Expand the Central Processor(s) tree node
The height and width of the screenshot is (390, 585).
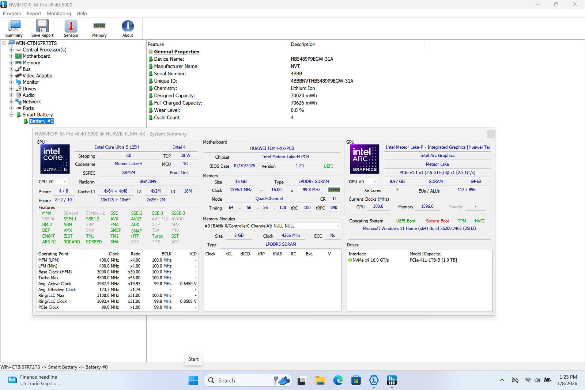(11, 50)
